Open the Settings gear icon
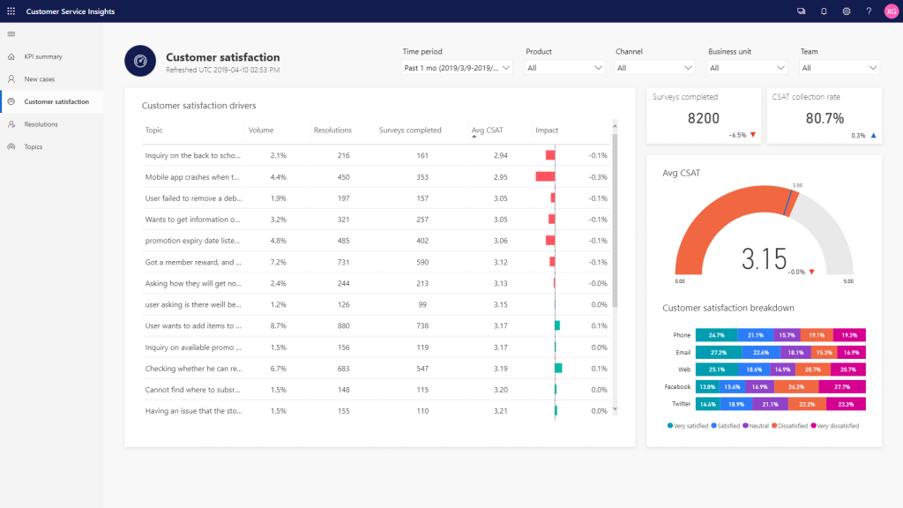The height and width of the screenshot is (508, 903). click(x=847, y=11)
